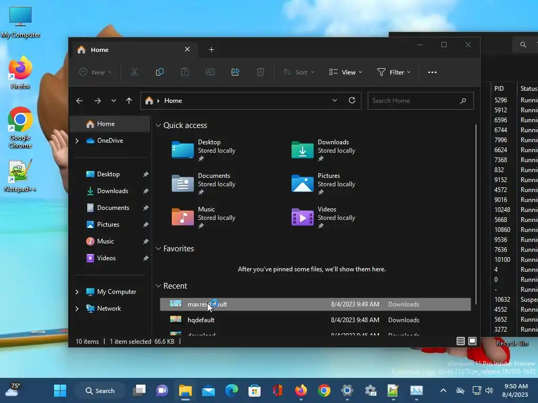Image resolution: width=538 pixels, height=403 pixels.
Task: Click the Cut scissors icon in toolbar
Action: tap(134, 72)
